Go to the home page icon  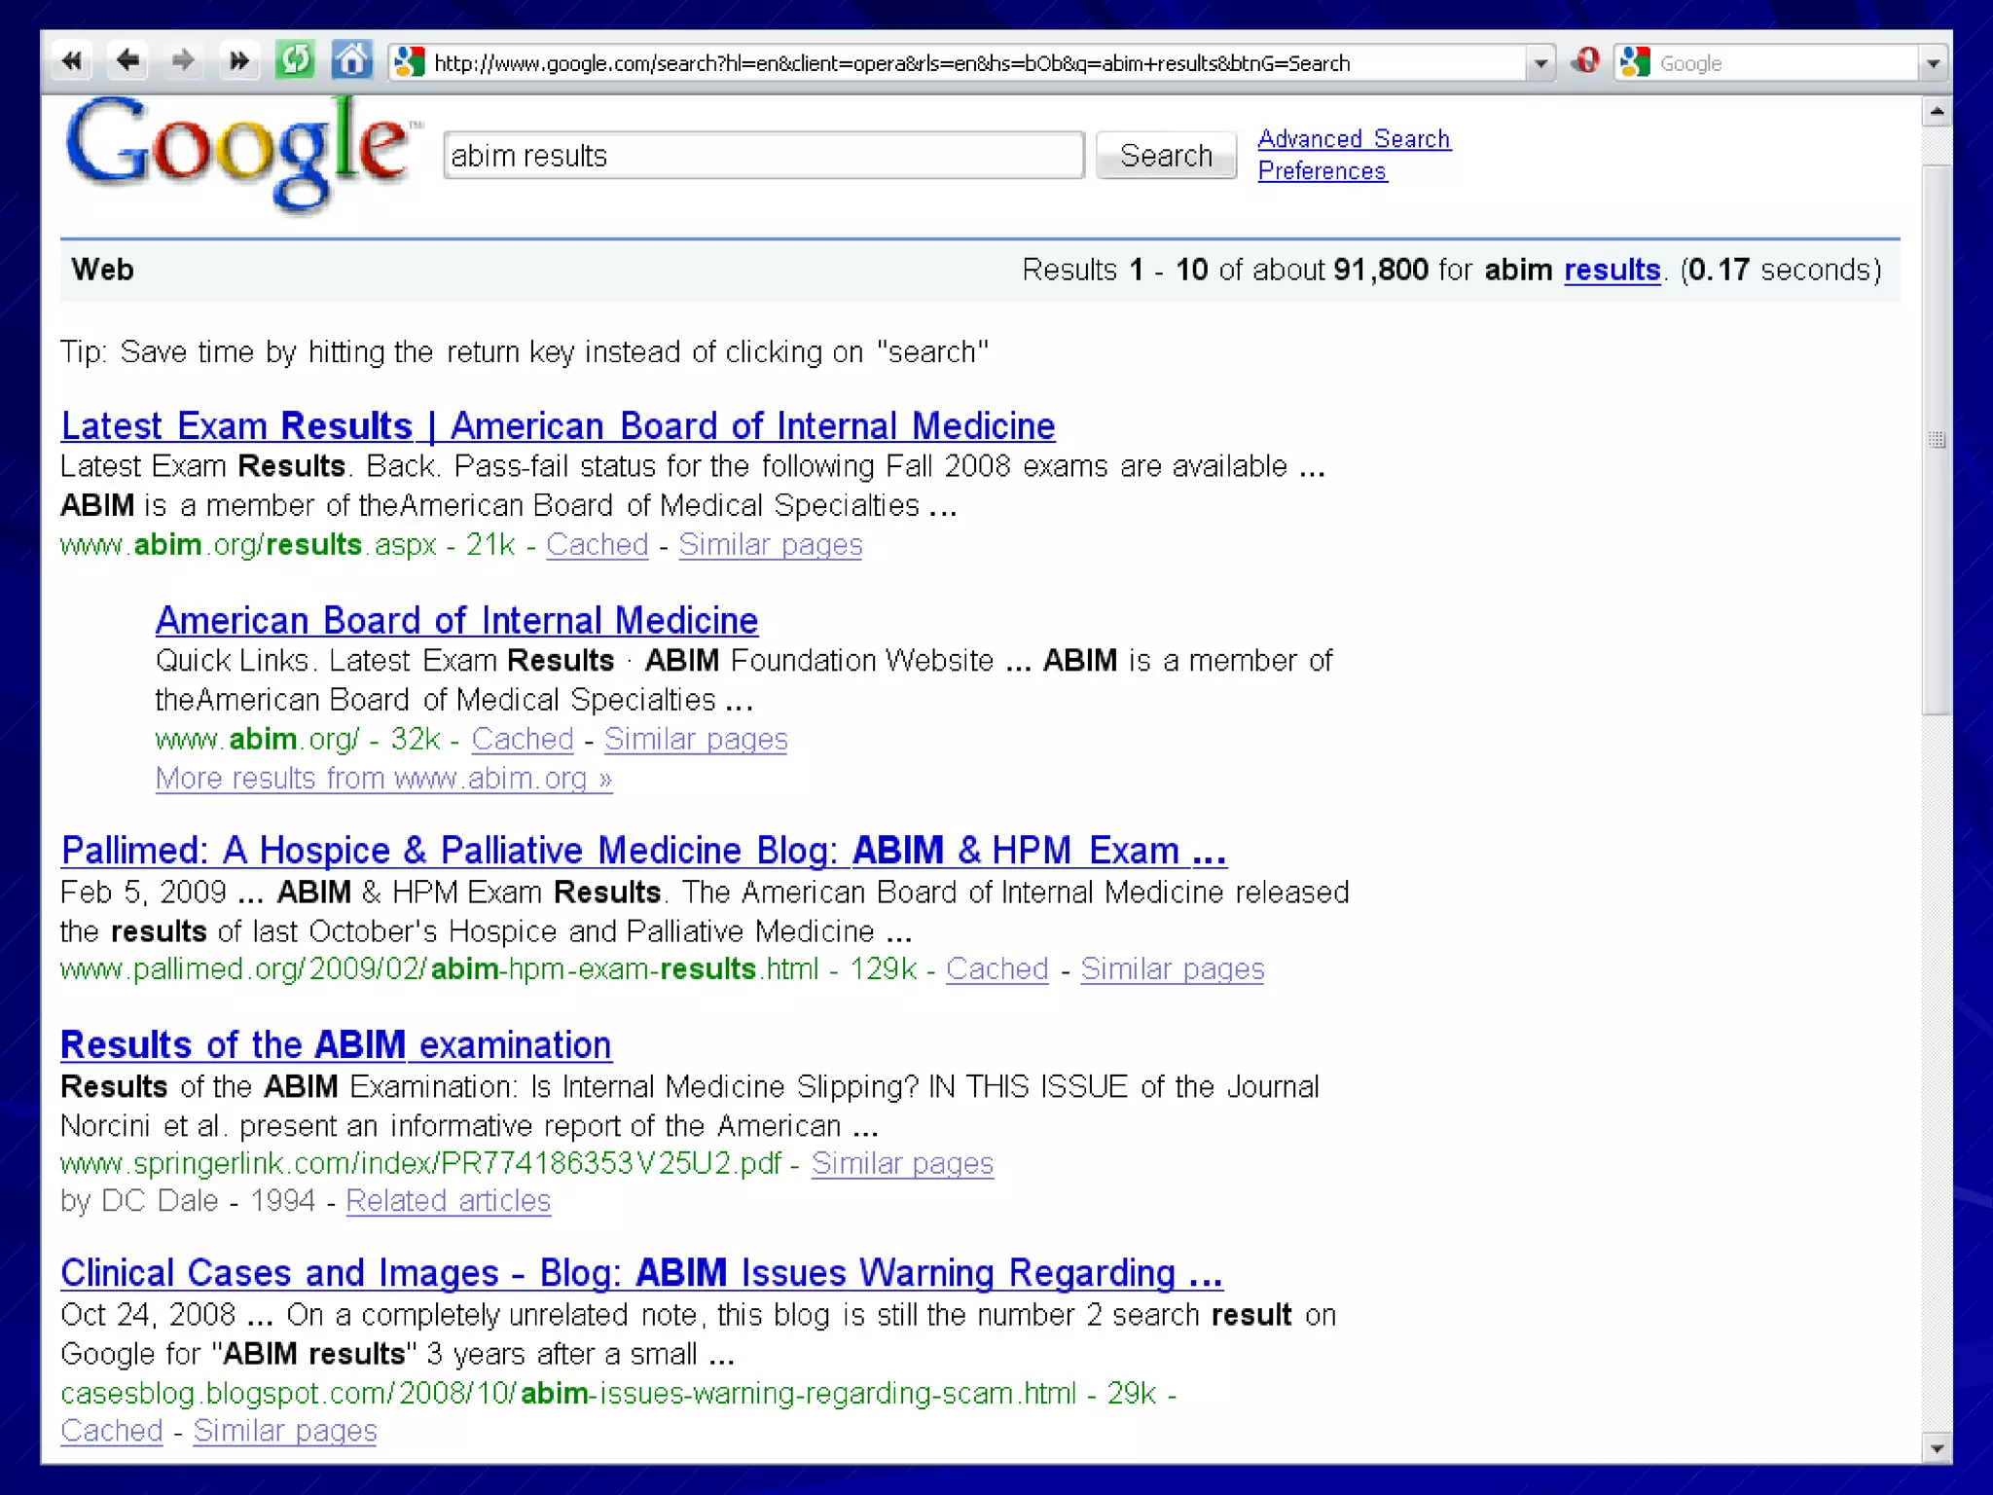point(351,62)
